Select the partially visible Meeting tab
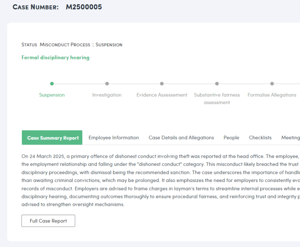This screenshot has height=247, width=300. (x=290, y=138)
